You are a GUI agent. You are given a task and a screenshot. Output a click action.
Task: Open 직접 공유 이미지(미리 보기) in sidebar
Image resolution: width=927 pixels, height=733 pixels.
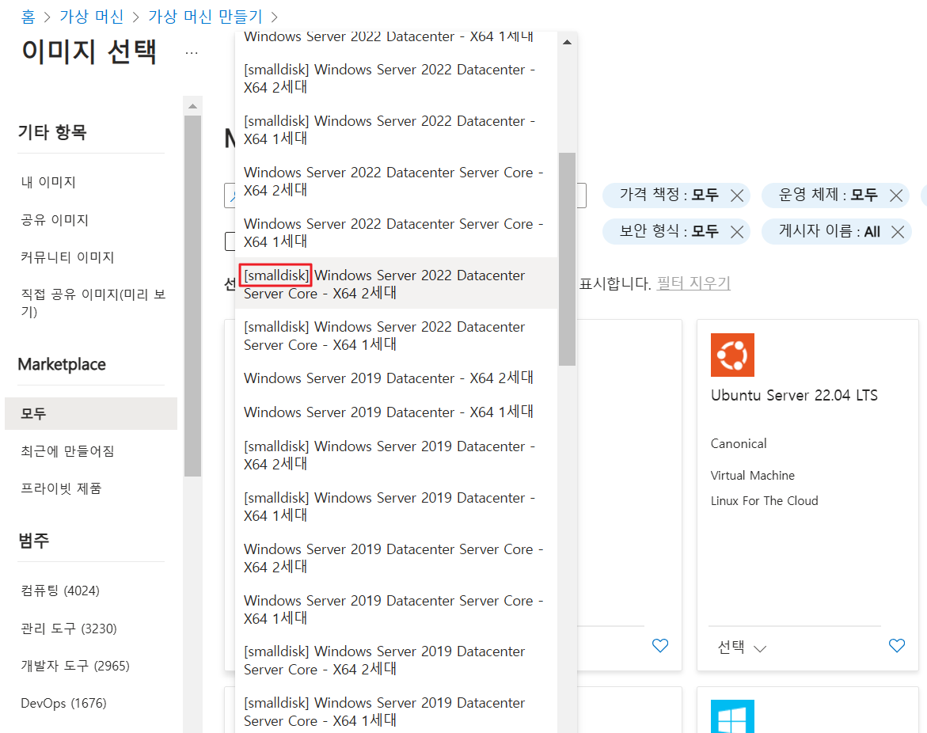(93, 302)
